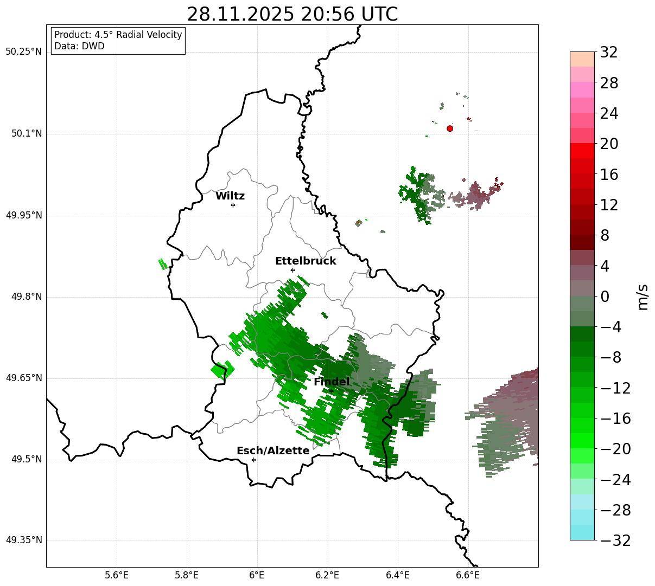
Task: Click the 6.4°E longitude label
Action: point(398,576)
